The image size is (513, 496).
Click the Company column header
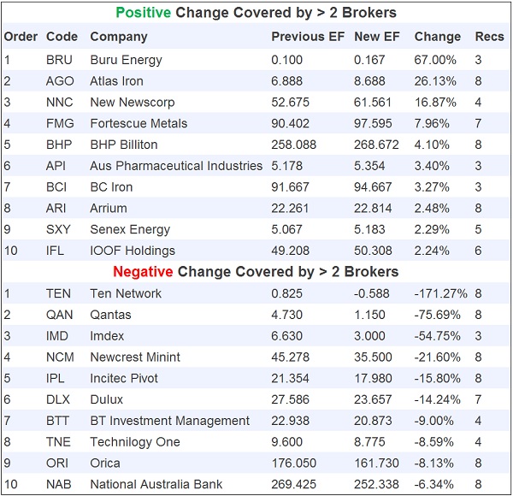coord(119,37)
